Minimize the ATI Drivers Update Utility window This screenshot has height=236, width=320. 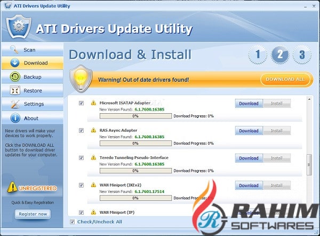(305, 6)
